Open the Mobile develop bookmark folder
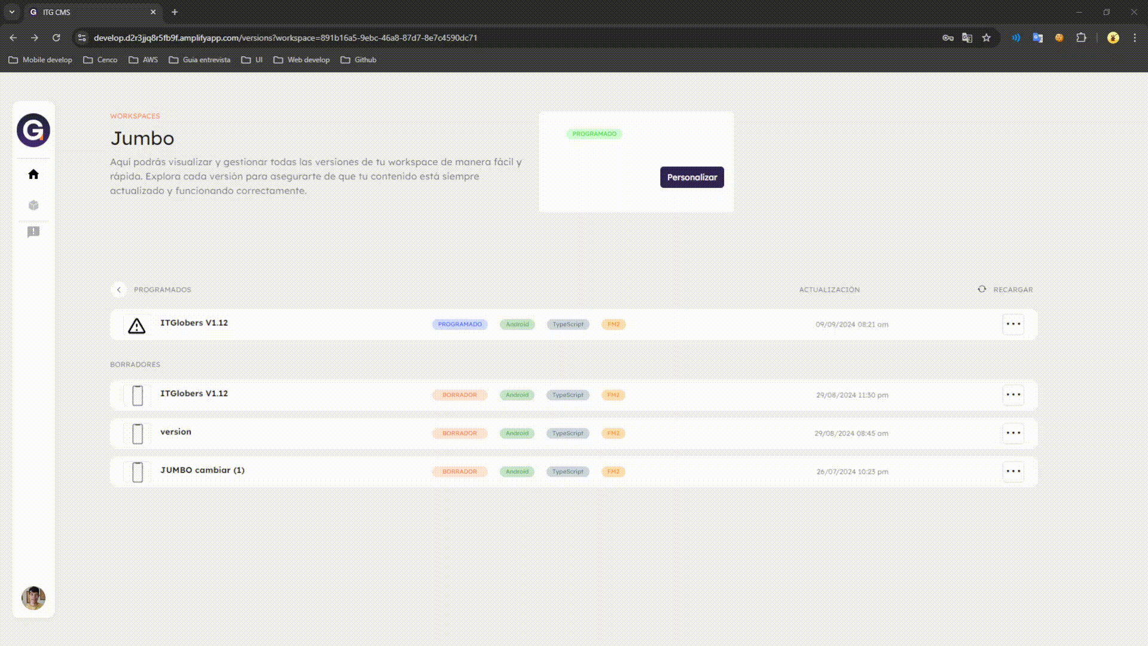Image resolution: width=1148 pixels, height=646 pixels. point(40,60)
